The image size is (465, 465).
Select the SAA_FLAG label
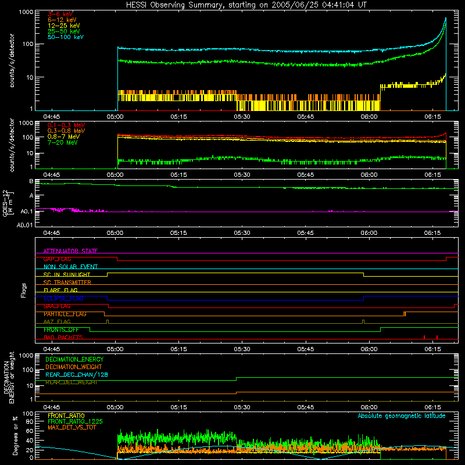[x=57, y=306]
